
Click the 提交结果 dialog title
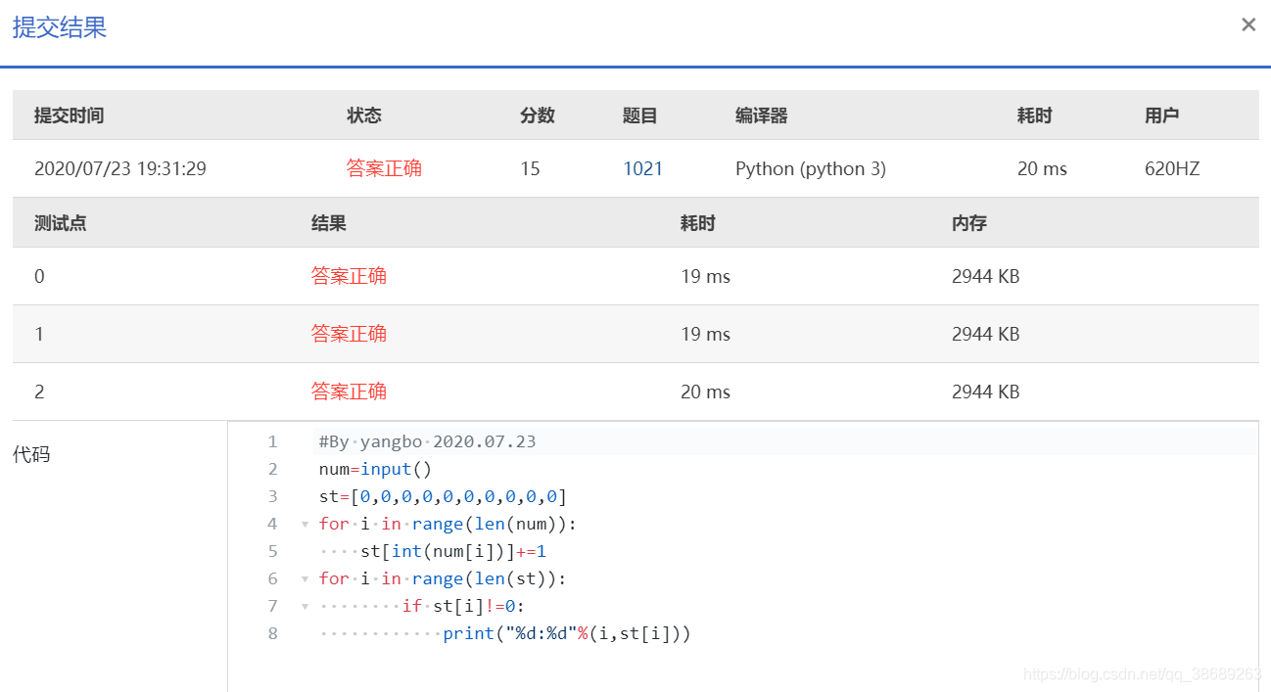pyautogui.click(x=60, y=27)
